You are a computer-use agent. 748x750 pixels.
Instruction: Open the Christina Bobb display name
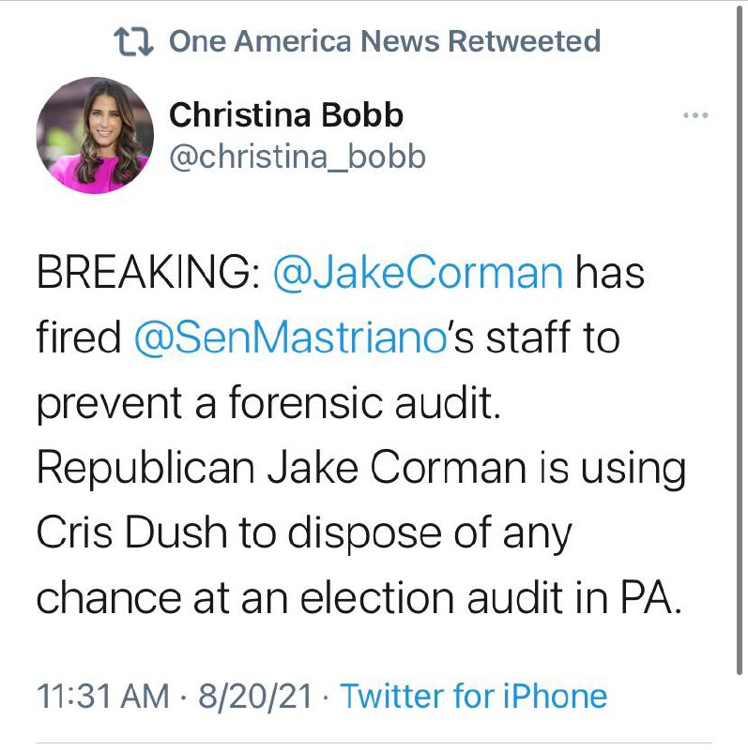[286, 115]
